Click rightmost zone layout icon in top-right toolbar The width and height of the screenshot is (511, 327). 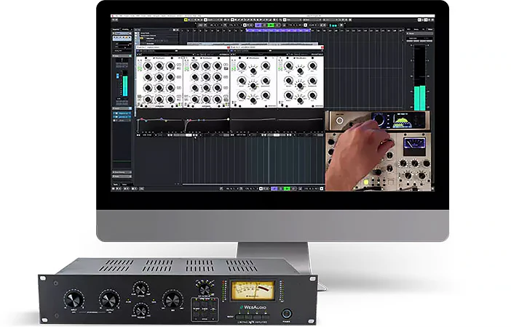(431, 20)
